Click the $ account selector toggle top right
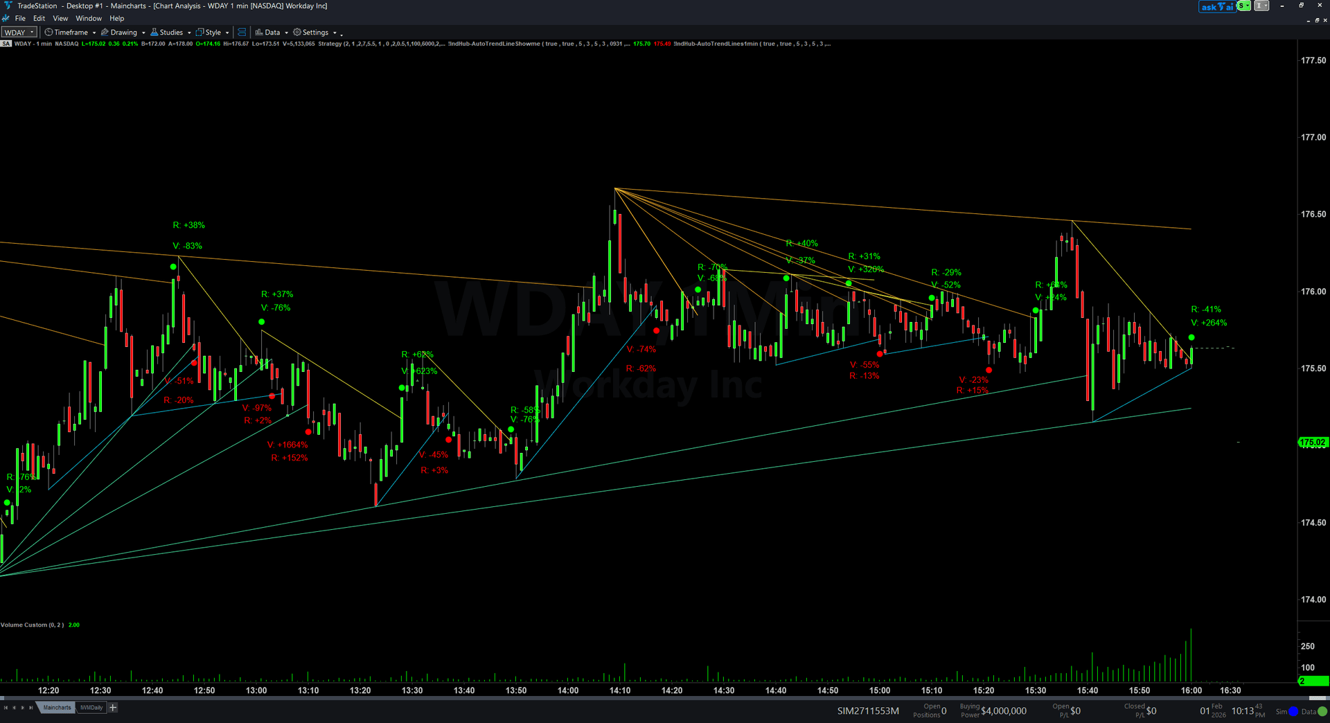Screen dimensions: 1330x723 [x=1243, y=6]
